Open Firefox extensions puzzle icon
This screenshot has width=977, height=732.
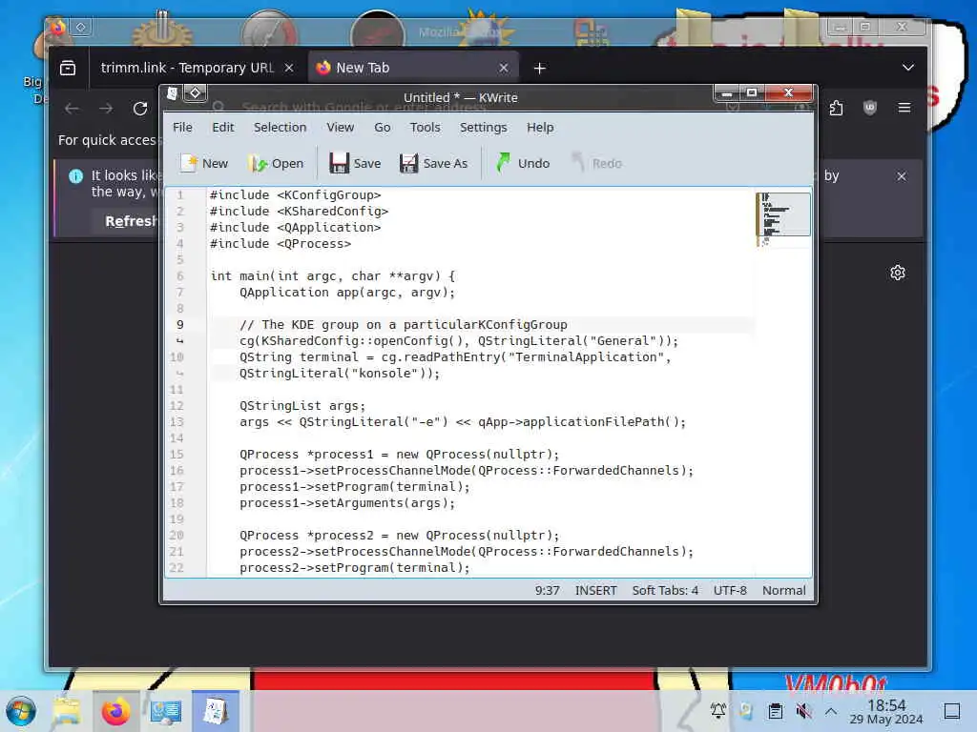(836, 109)
